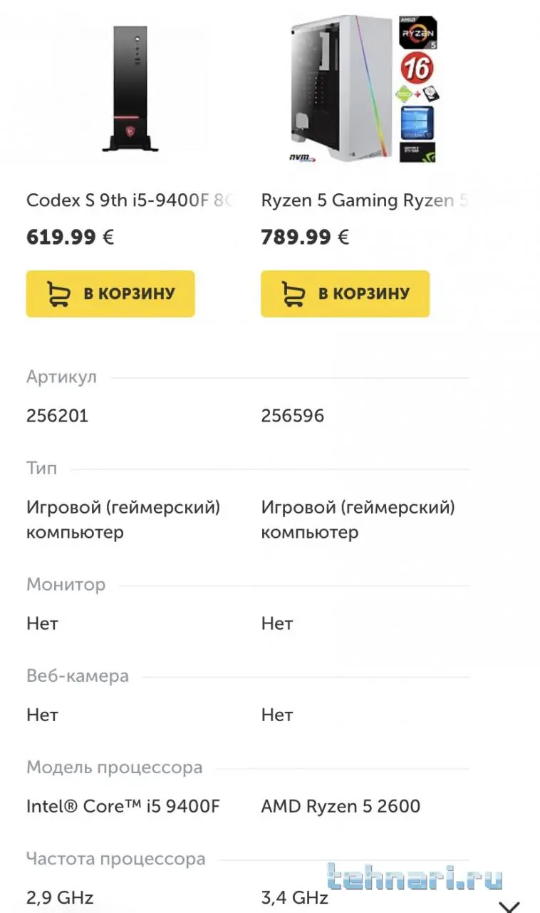Click the Windows 10 badge
The width and height of the screenshot is (540, 913).
418,123
